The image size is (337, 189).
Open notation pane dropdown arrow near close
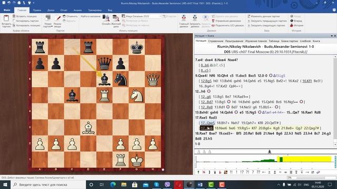tap(332, 36)
